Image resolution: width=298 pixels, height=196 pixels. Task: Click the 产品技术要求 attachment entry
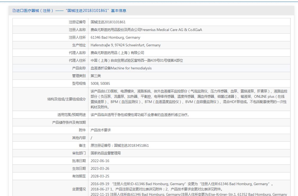point(101,130)
